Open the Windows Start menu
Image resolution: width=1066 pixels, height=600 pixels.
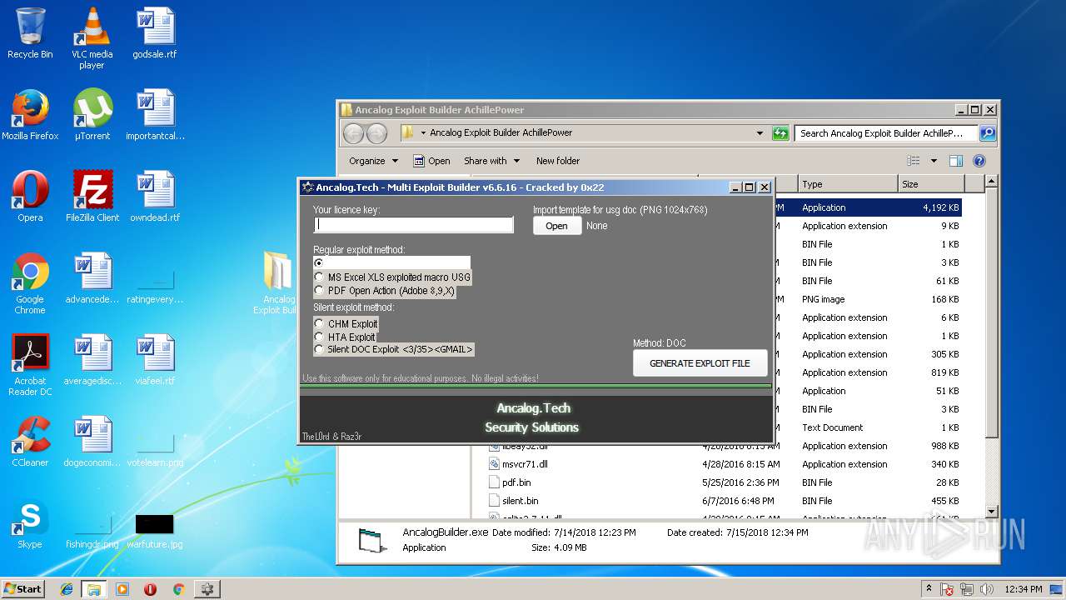(x=23, y=589)
